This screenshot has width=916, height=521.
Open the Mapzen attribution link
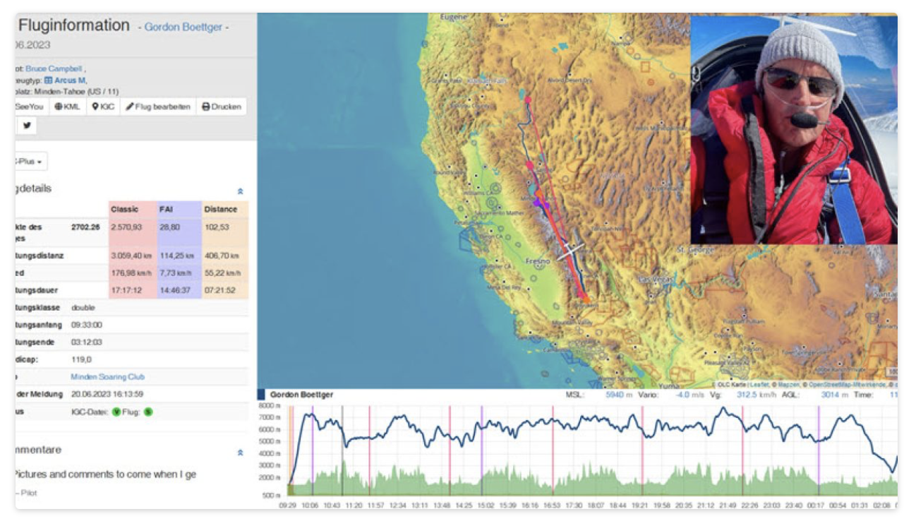click(788, 385)
